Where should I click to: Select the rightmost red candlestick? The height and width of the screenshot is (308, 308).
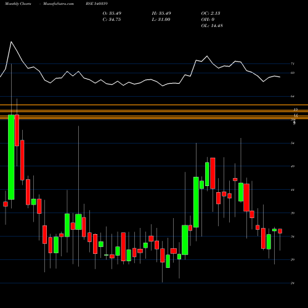pos(280,231)
